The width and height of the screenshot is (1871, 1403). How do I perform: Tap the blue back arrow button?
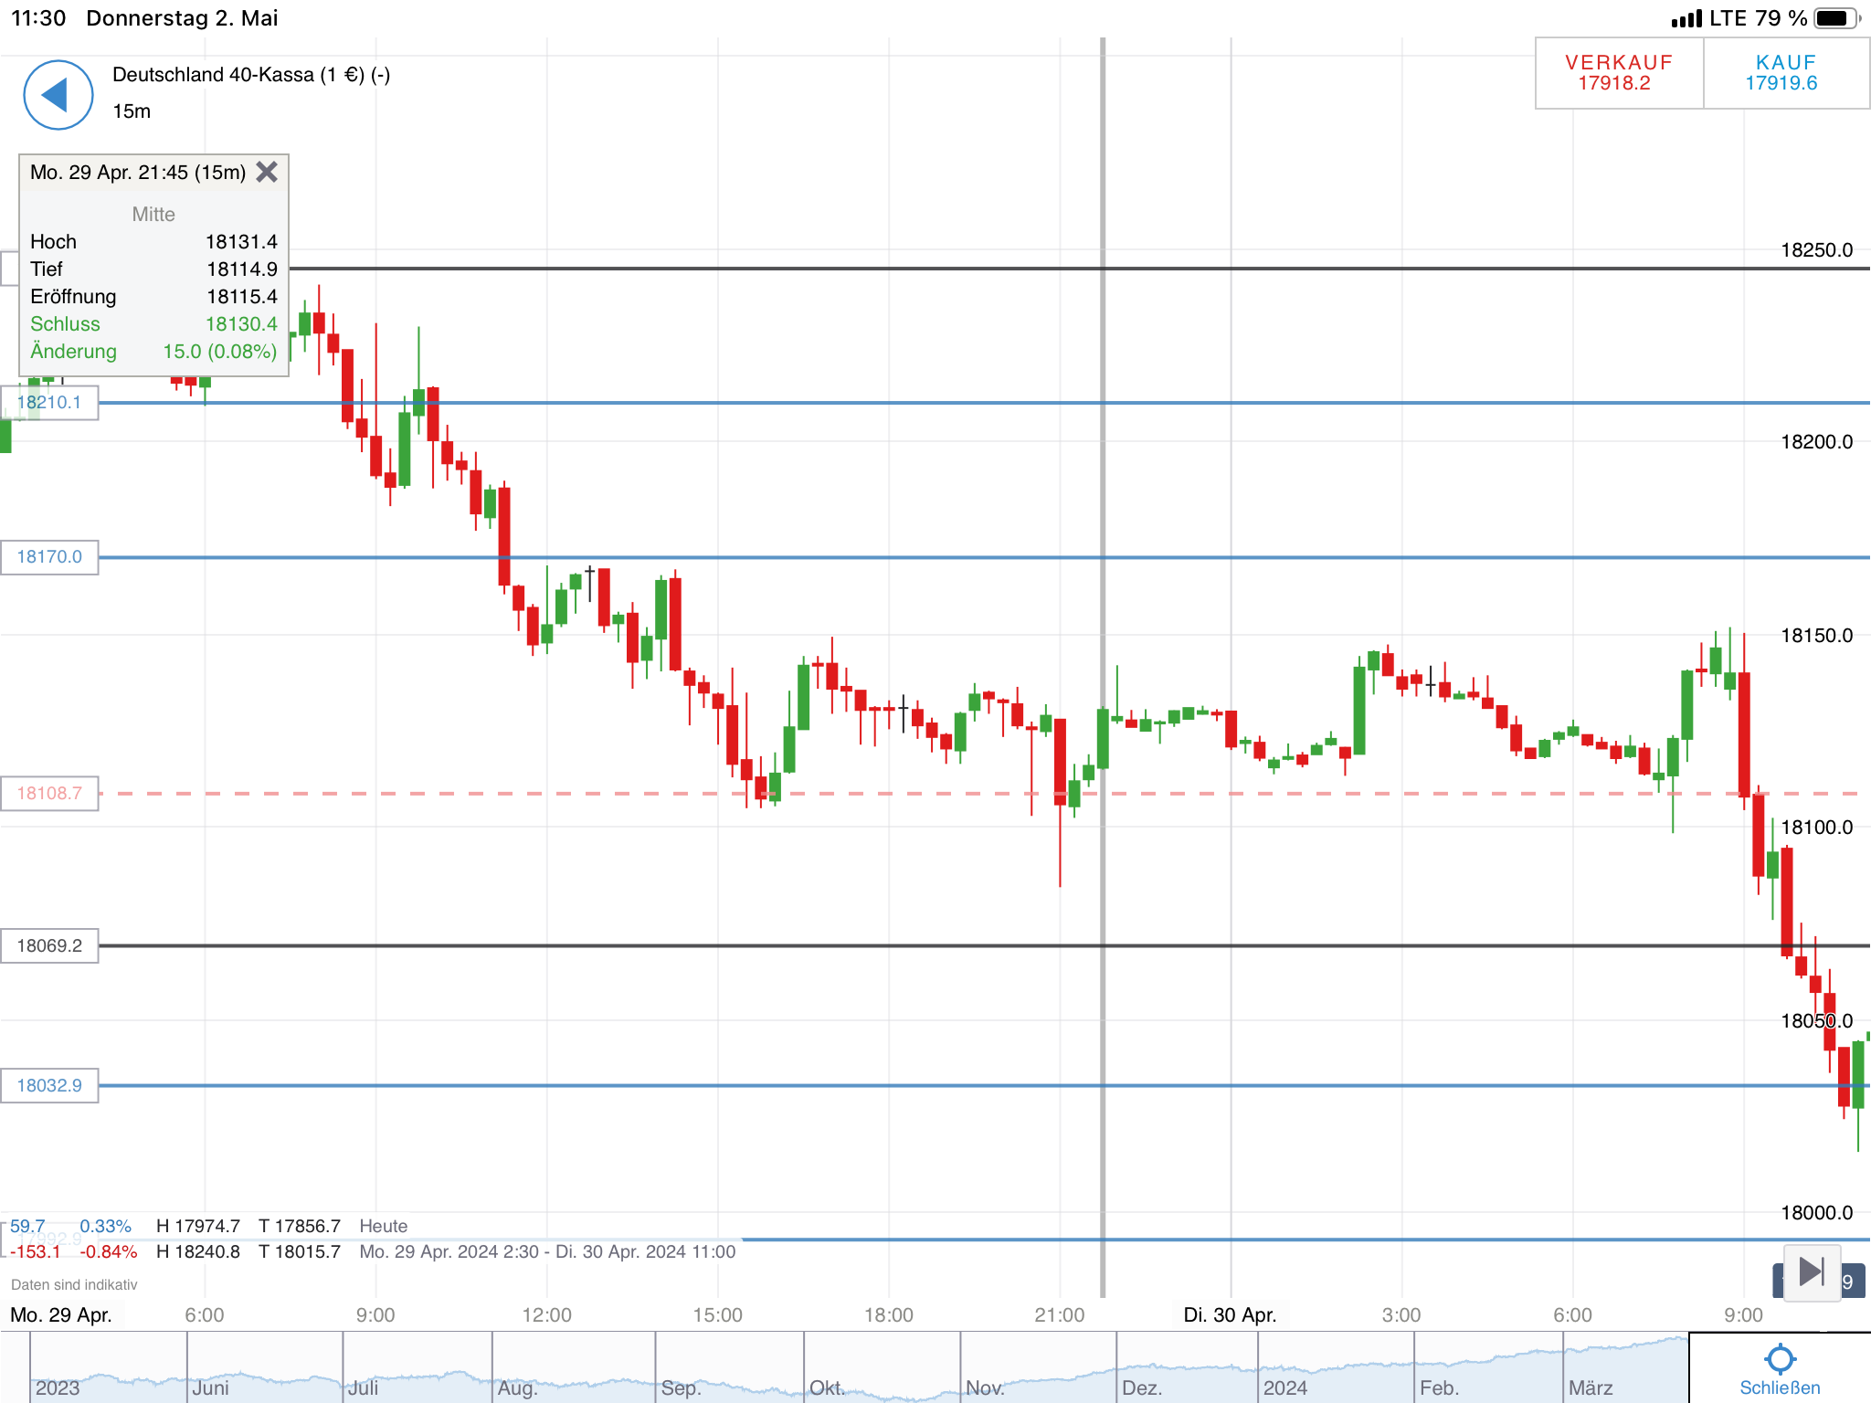click(x=58, y=95)
